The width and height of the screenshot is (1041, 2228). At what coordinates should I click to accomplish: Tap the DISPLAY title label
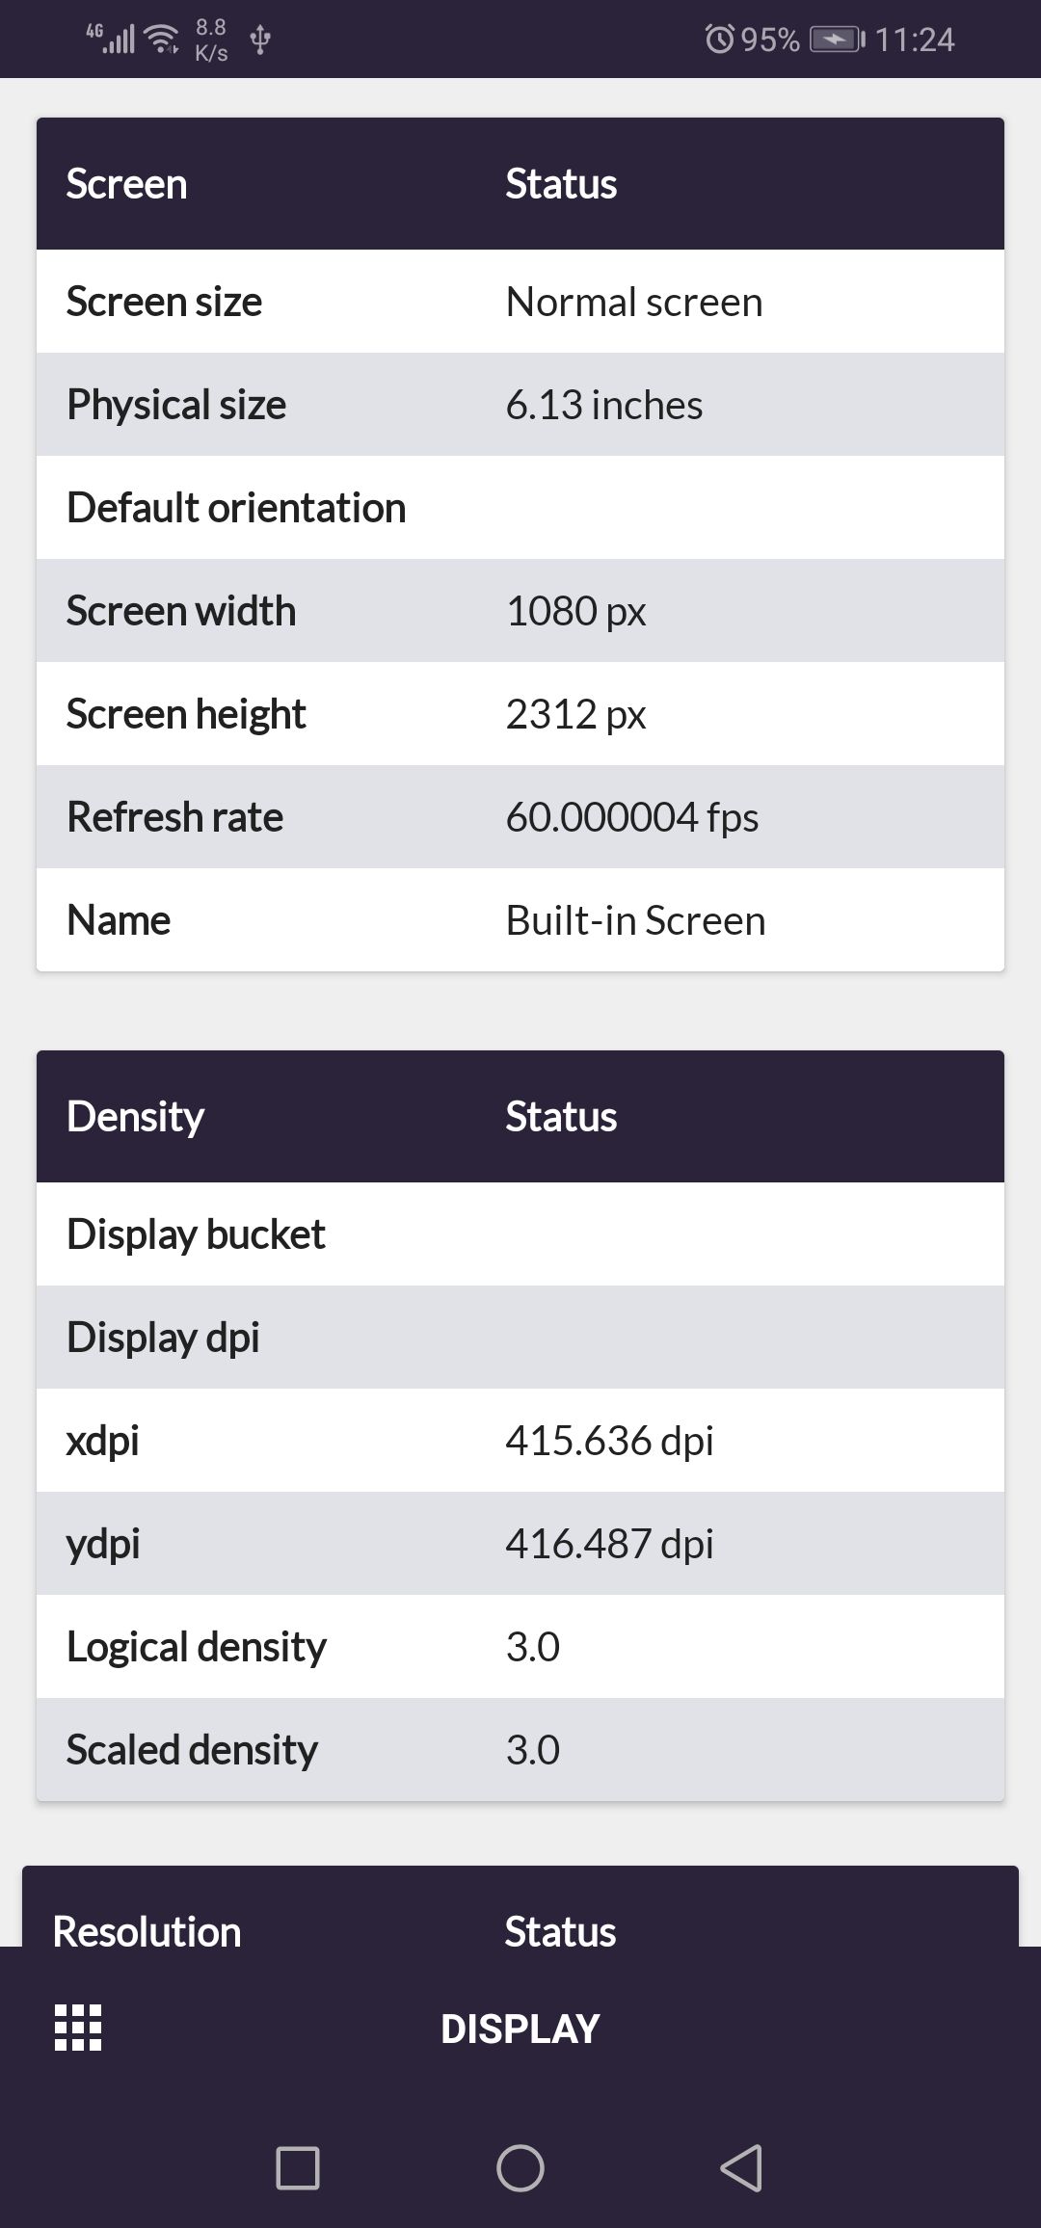[520, 2029]
